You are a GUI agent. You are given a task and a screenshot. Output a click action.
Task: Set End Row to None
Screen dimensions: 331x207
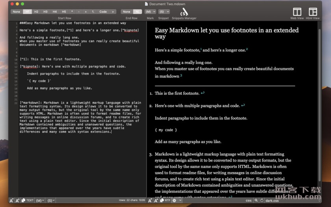tap(126, 11)
